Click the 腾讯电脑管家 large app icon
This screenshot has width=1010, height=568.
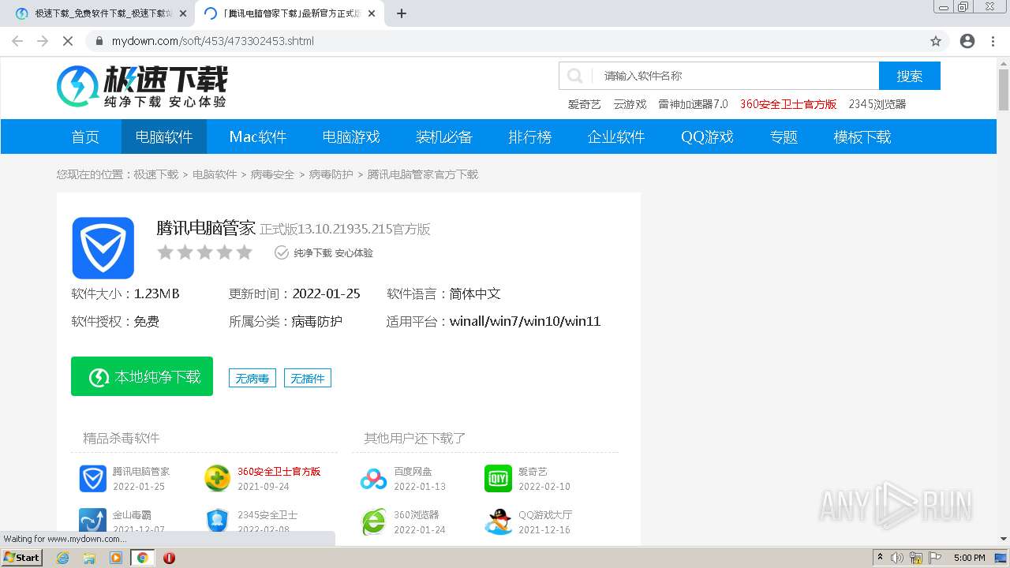pos(103,248)
